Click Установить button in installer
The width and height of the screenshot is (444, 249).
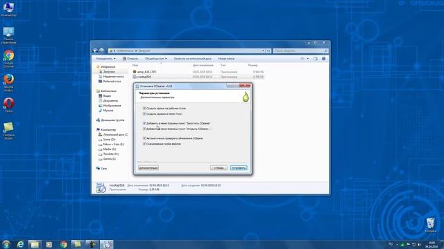tap(239, 168)
